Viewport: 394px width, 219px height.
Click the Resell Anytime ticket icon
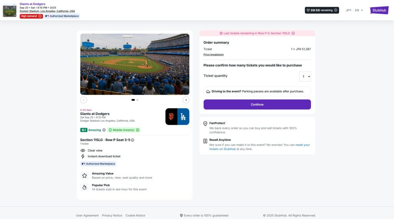[205, 141]
